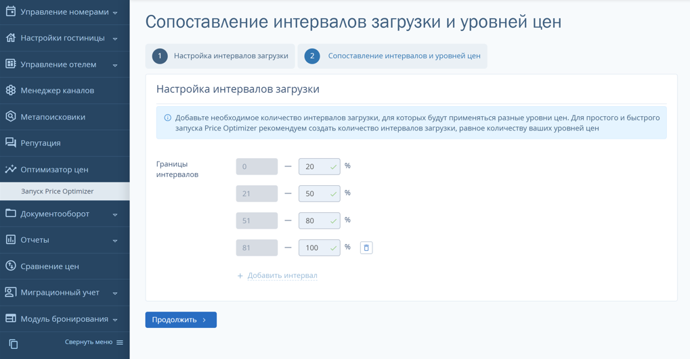Click the plus icon before Добавить интервал
Image resolution: width=690 pixels, height=359 pixels.
point(240,276)
